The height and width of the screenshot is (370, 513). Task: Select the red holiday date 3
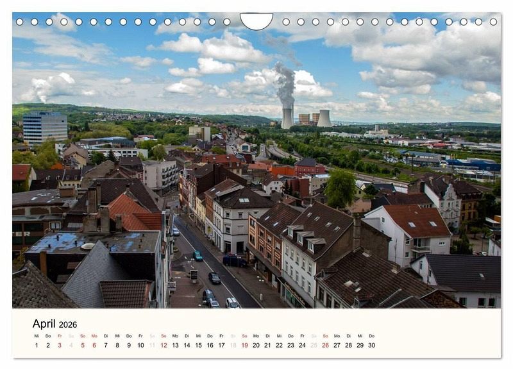pos(60,345)
